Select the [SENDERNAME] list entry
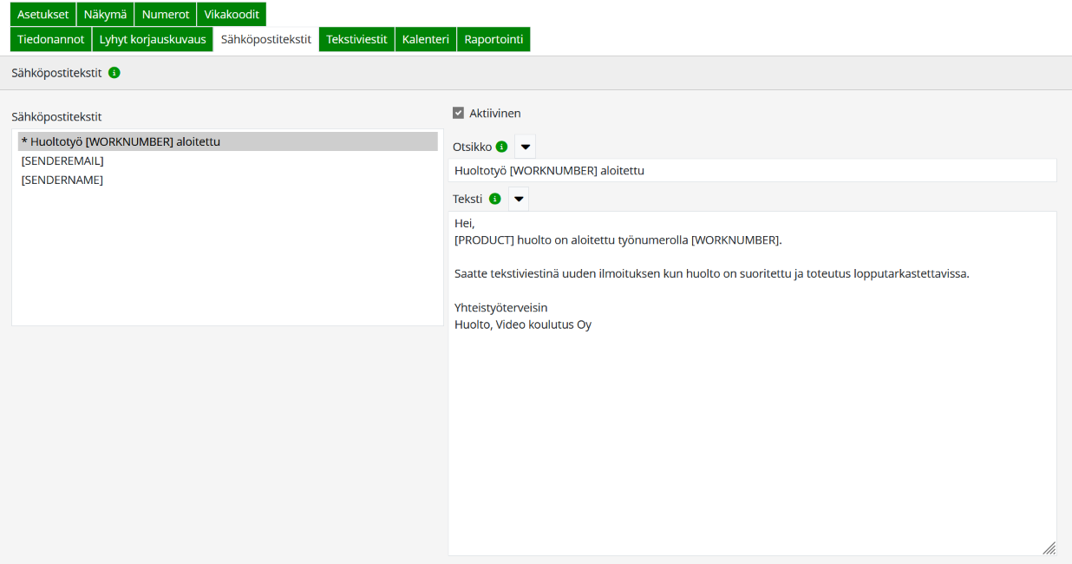Viewport: 1072px width, 564px height. coord(62,180)
